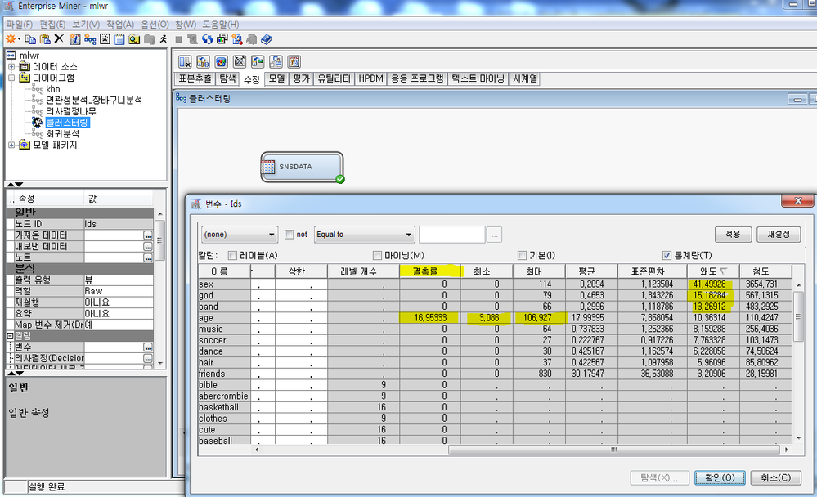The height and width of the screenshot is (497, 817).
Task: Click the running man Run icon
Action: 164,39
